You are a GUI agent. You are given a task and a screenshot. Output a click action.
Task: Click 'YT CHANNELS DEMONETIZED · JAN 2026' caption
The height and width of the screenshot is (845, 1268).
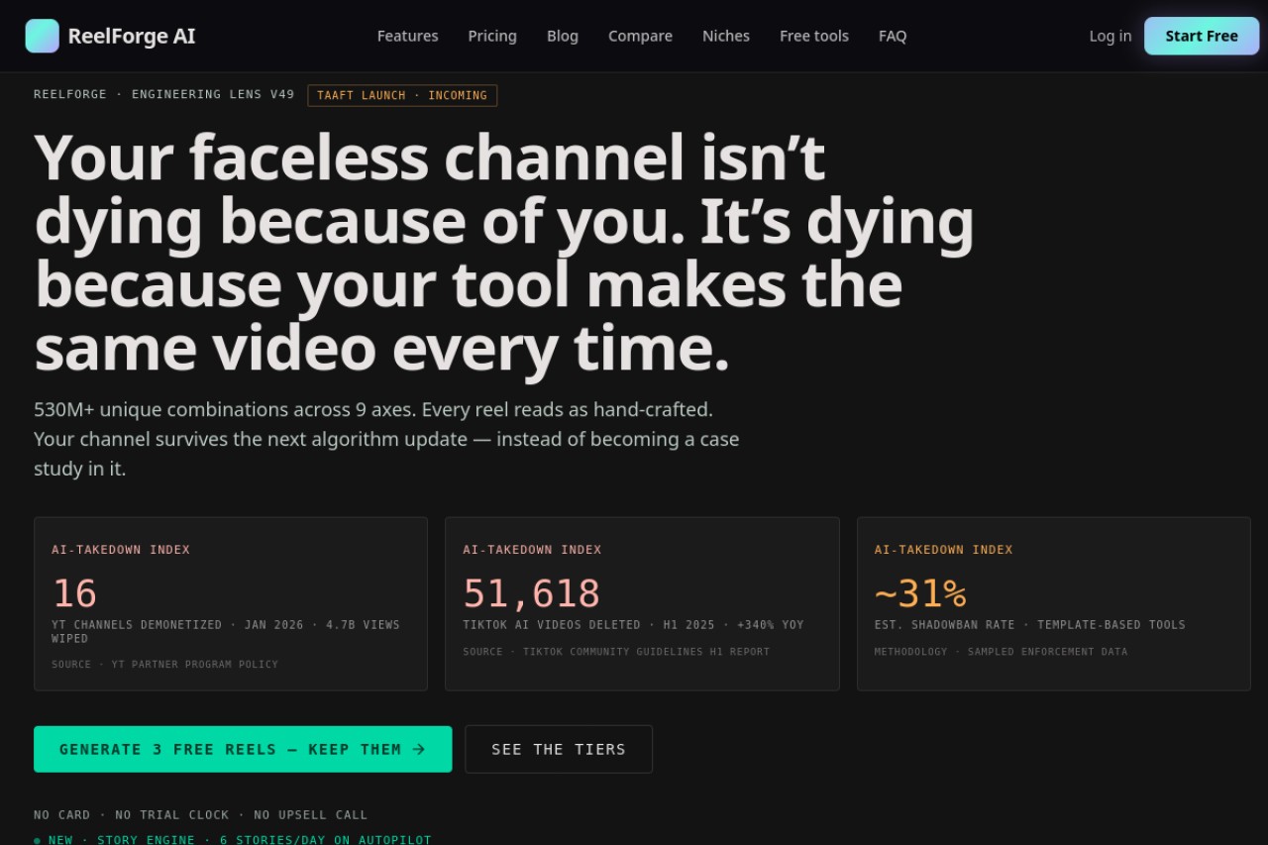tap(226, 631)
